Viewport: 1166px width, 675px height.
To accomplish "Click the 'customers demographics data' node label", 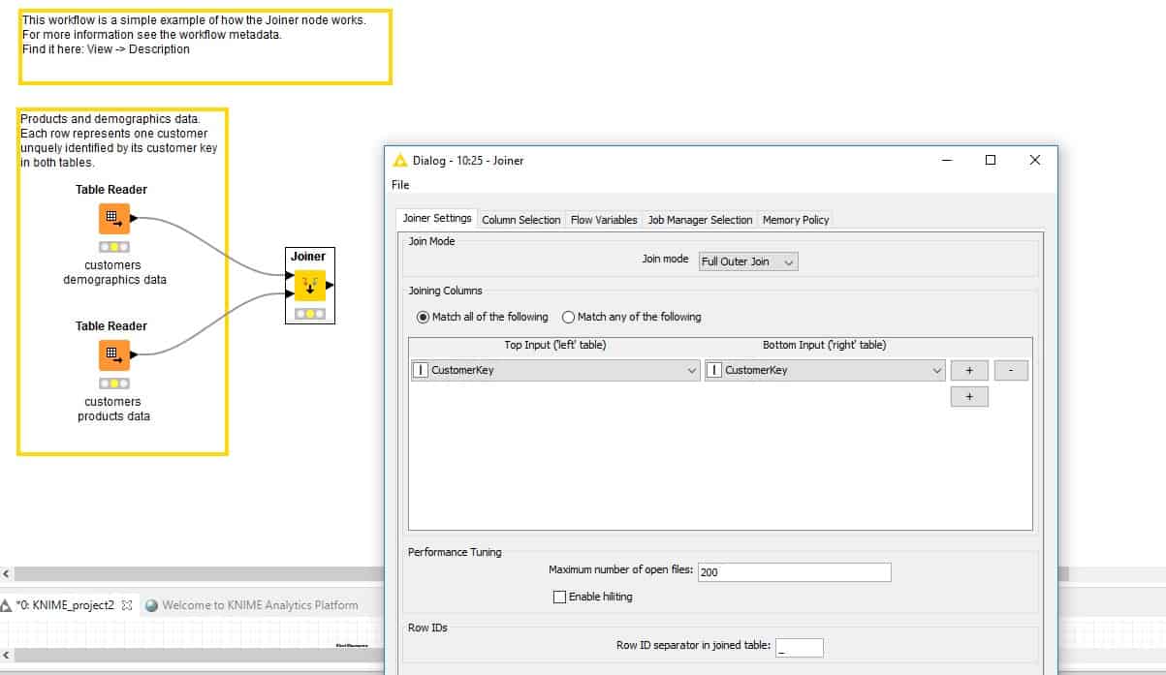I will [x=114, y=272].
